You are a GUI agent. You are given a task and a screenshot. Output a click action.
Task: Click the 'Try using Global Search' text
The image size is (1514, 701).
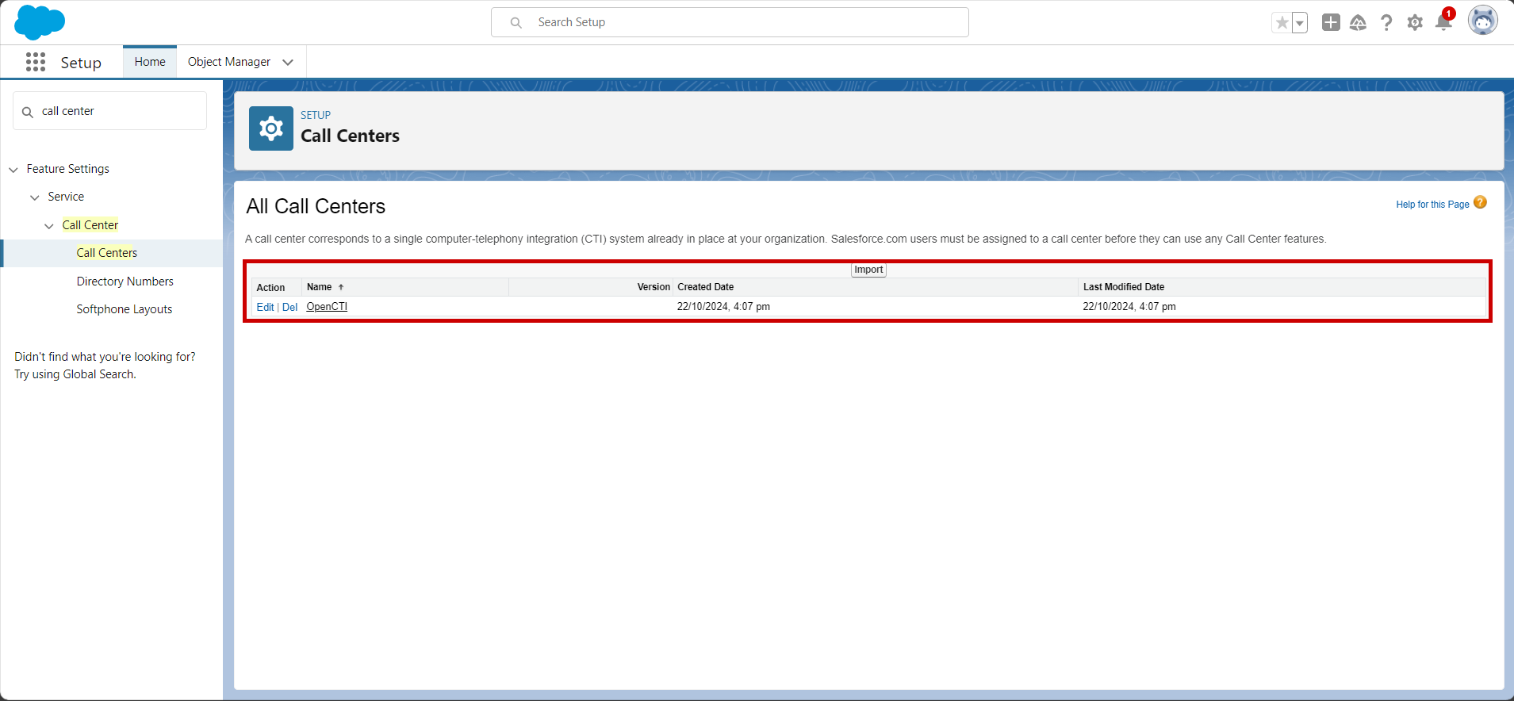[x=75, y=374]
